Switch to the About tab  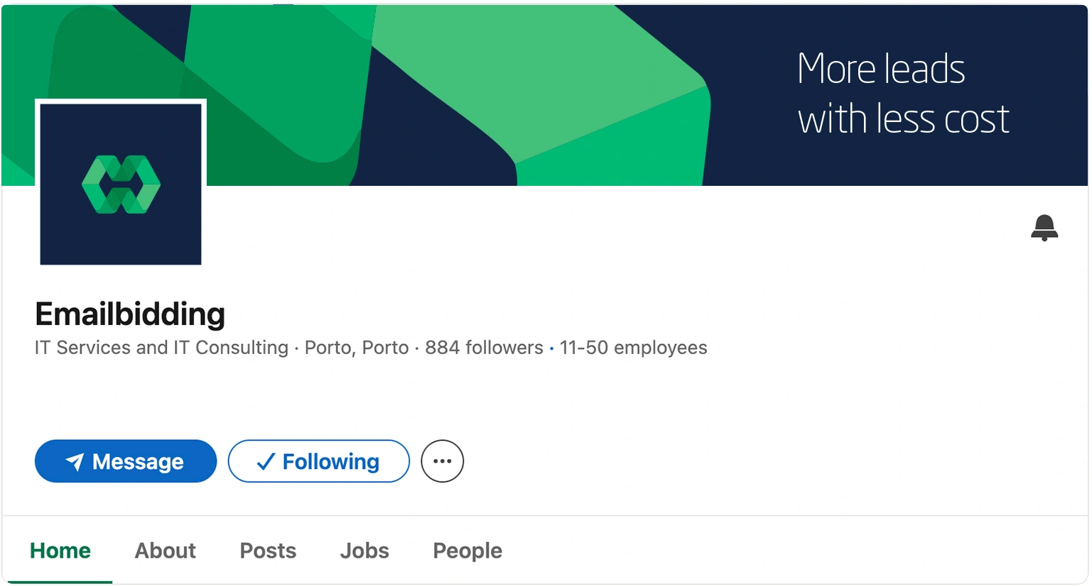point(165,551)
